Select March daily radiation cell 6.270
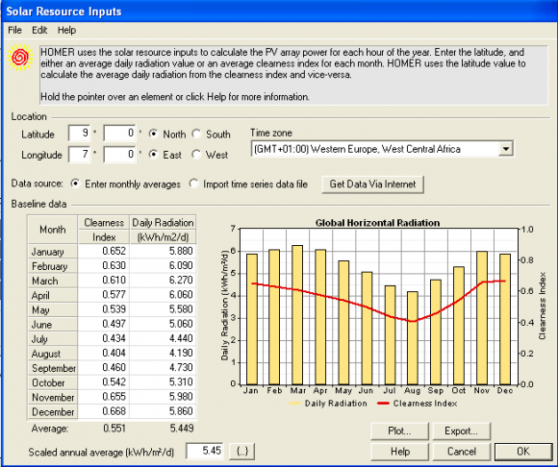 (163, 280)
